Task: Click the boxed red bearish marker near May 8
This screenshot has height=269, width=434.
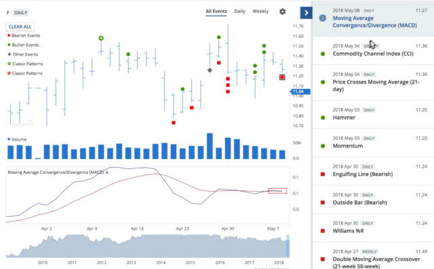Action: point(282,77)
